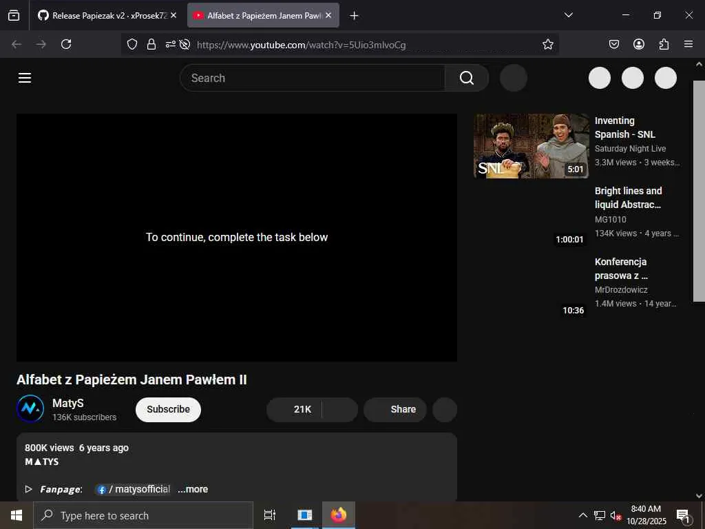The width and height of the screenshot is (705, 529).
Task: Open the taskbar clock showing 8:40 AM
Action: [x=646, y=515]
